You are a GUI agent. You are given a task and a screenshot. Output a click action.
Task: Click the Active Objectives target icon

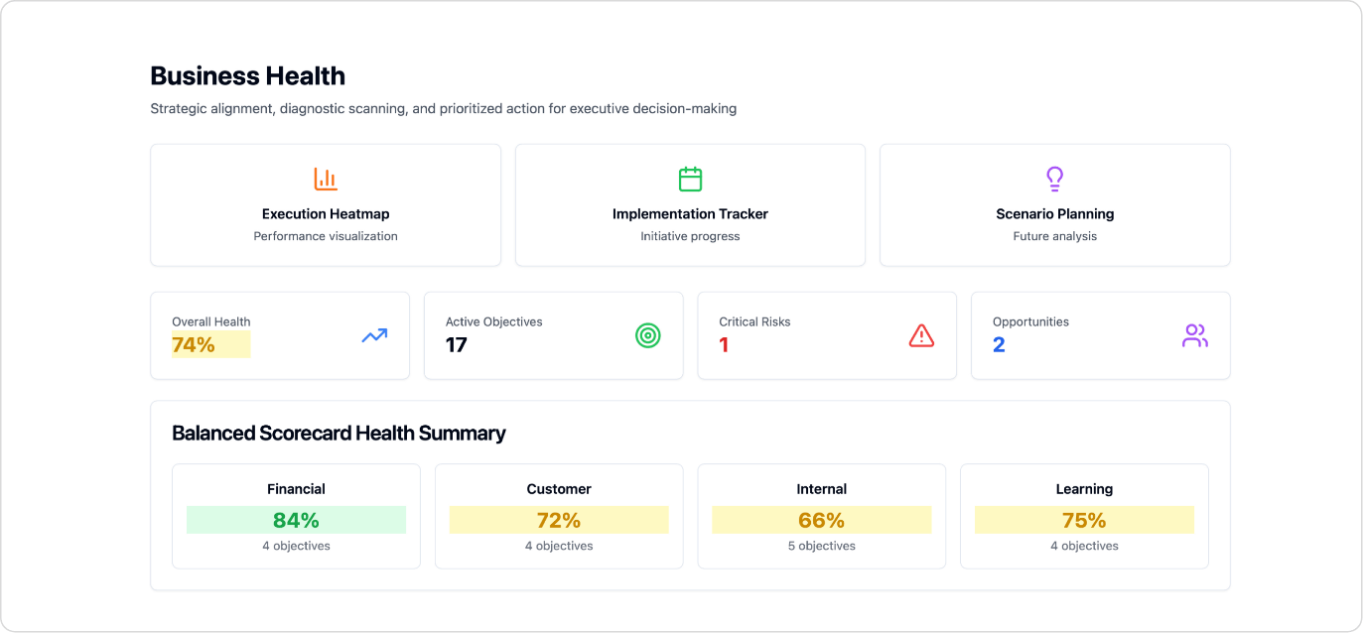[648, 336]
